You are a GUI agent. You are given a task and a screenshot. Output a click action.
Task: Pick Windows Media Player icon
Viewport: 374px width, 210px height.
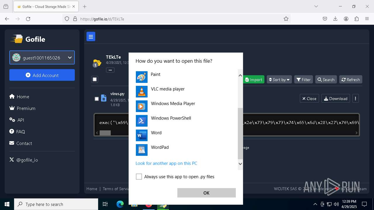tap(142, 106)
